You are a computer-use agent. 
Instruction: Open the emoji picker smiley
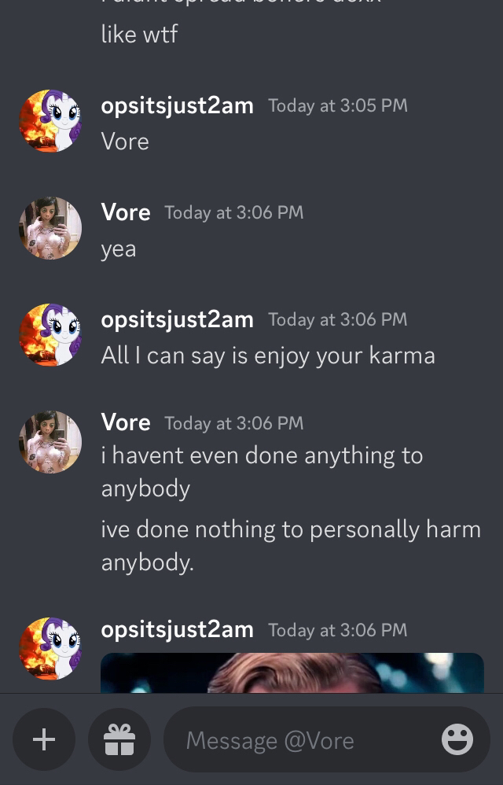click(x=457, y=739)
